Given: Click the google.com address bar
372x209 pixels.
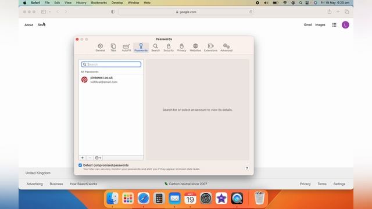Looking at the screenshot, I should (x=186, y=12).
